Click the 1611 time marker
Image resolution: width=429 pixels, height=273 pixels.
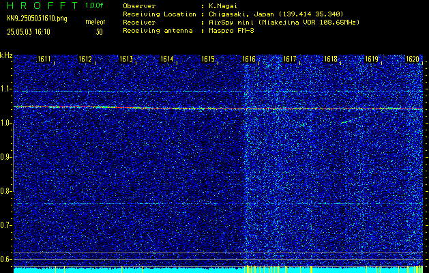coord(44,59)
